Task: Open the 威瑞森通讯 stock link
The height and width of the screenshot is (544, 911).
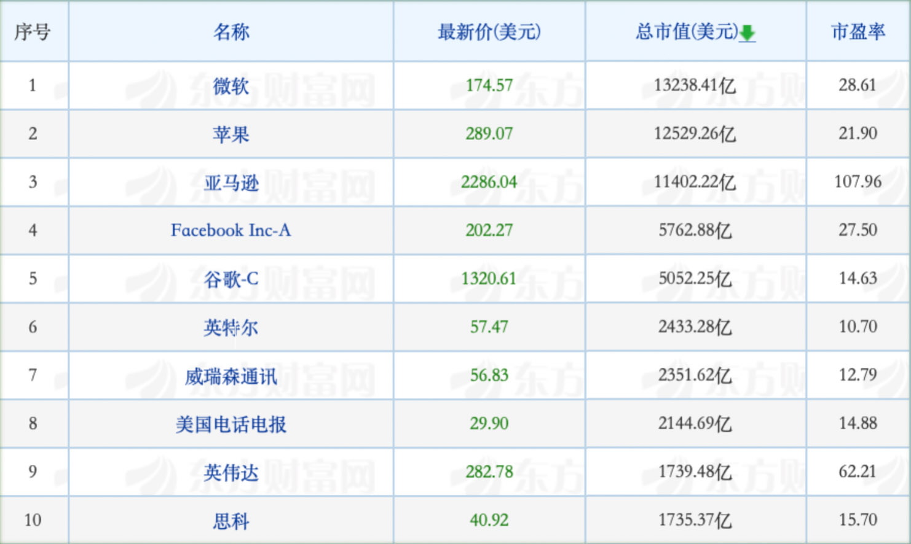Action: click(x=231, y=376)
